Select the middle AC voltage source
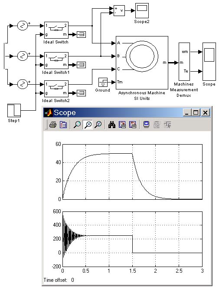Viewport: 219px width, 287px height. coord(23,56)
